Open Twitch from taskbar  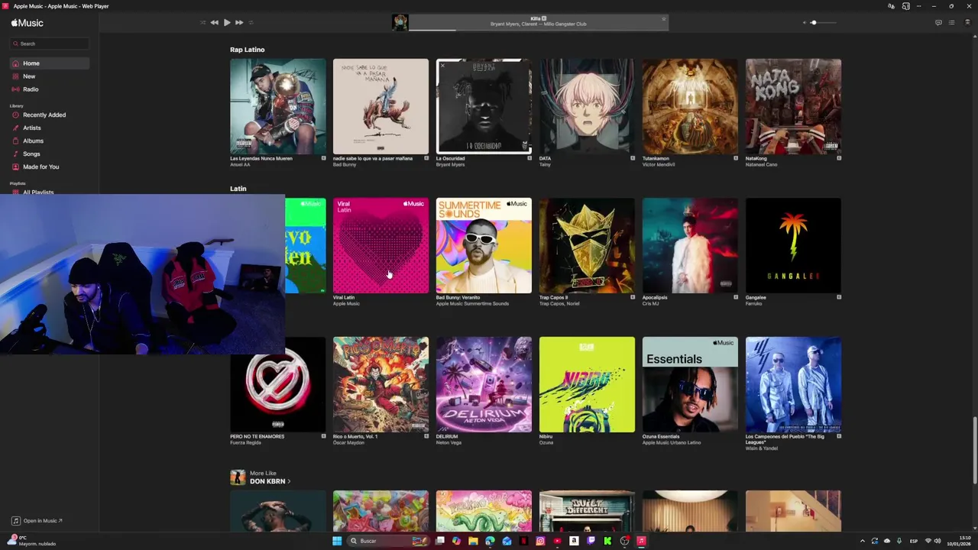point(591,541)
